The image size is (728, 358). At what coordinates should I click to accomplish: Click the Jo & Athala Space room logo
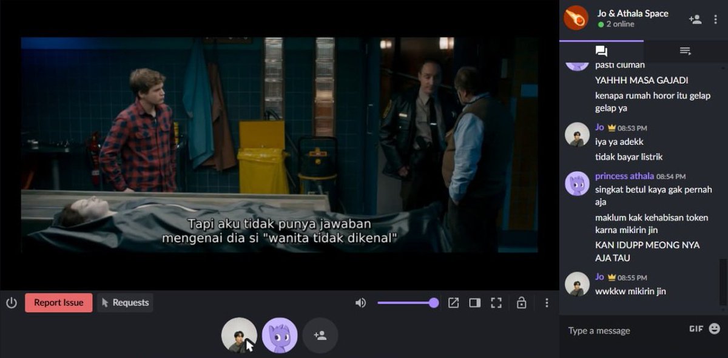coord(576,18)
